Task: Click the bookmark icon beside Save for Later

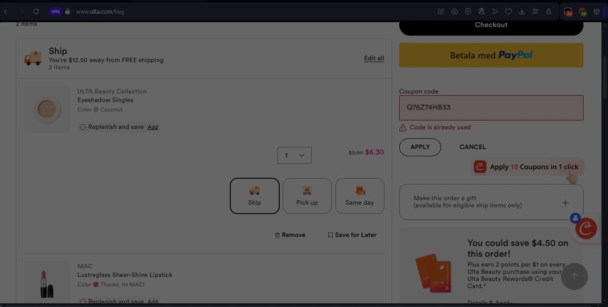Action: (330, 235)
